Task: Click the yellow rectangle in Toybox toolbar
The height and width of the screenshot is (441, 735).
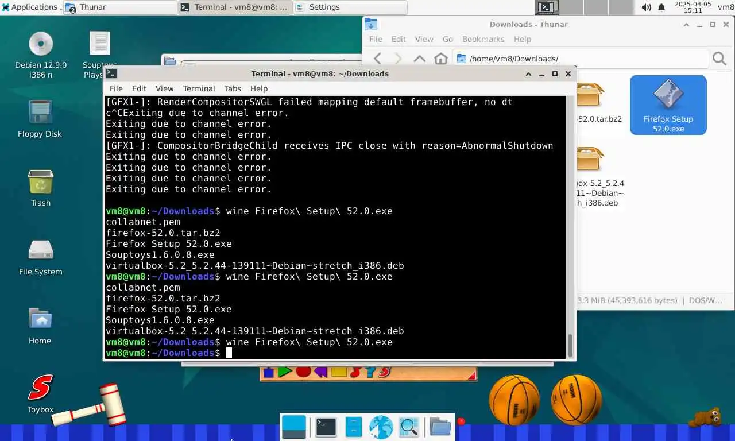Action: pos(339,372)
